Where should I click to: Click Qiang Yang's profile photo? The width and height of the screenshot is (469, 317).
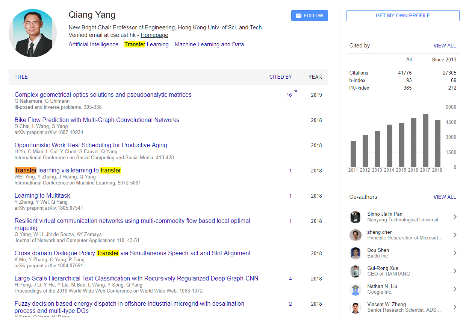pos(33,33)
